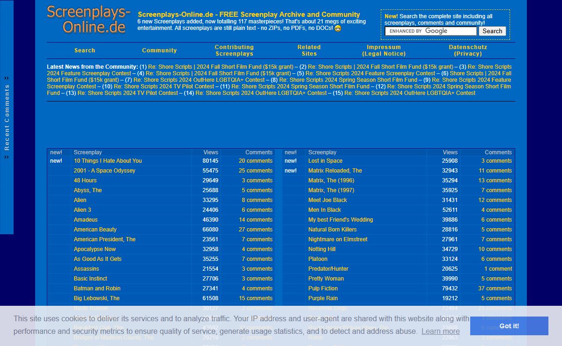View 15 comments for Big Lebowski

[x=255, y=298]
